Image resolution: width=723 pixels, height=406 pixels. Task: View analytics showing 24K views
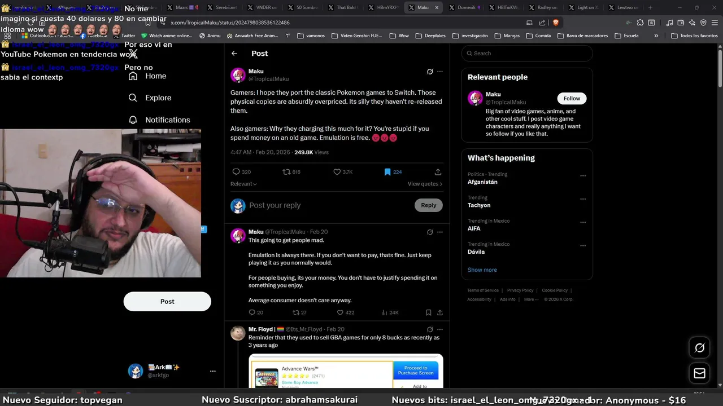tap(390, 312)
